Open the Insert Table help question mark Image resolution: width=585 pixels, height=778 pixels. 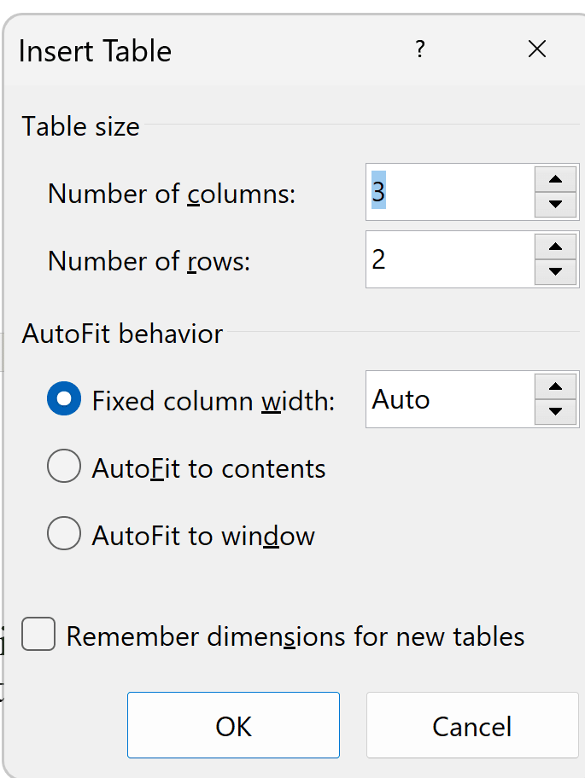coord(419,49)
